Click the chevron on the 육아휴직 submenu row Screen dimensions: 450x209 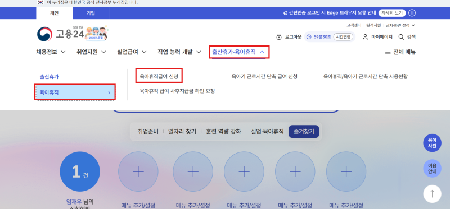(x=109, y=92)
